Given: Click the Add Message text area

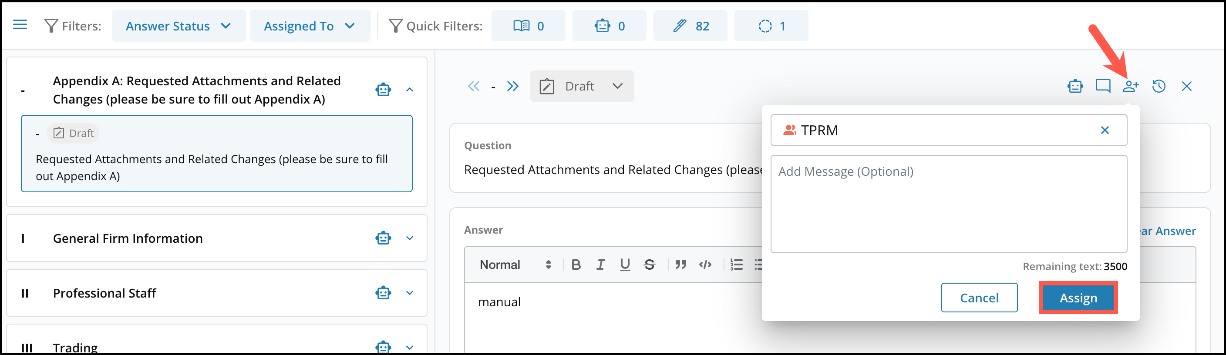Looking at the screenshot, I should coord(949,204).
